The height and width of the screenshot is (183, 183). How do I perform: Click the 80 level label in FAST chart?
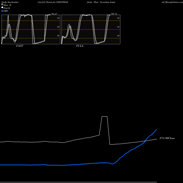(x=58, y=18)
